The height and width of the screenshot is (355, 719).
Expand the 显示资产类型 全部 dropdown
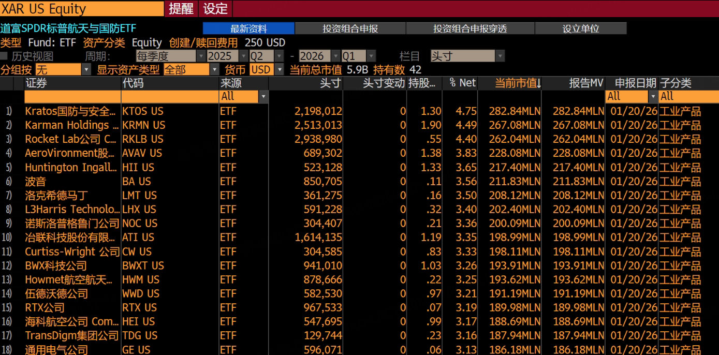coord(192,69)
